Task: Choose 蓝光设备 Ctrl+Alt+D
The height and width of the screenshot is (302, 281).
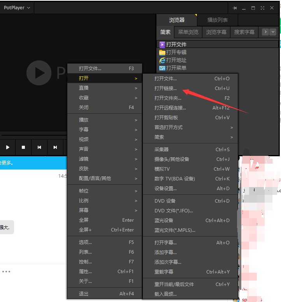Action: tap(190, 221)
